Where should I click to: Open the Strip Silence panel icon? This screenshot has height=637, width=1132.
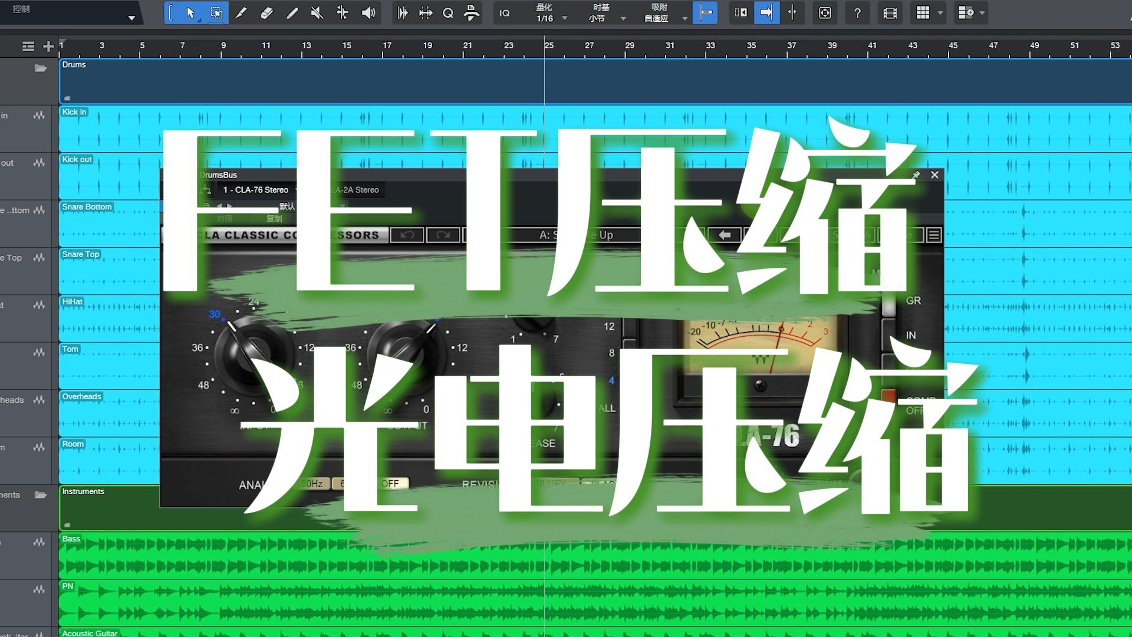click(x=425, y=13)
